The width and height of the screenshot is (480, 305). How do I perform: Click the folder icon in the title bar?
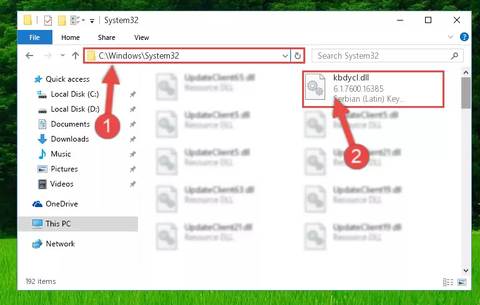(28, 20)
